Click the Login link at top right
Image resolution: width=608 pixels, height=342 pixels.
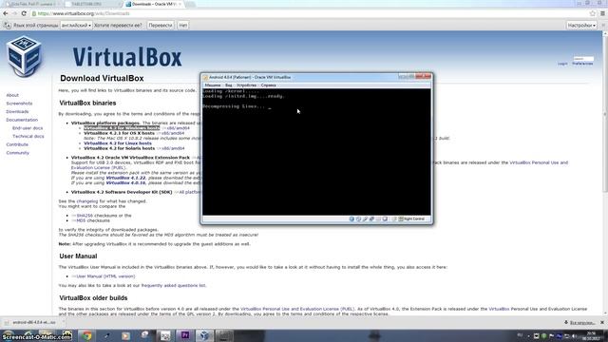pyautogui.click(x=562, y=64)
